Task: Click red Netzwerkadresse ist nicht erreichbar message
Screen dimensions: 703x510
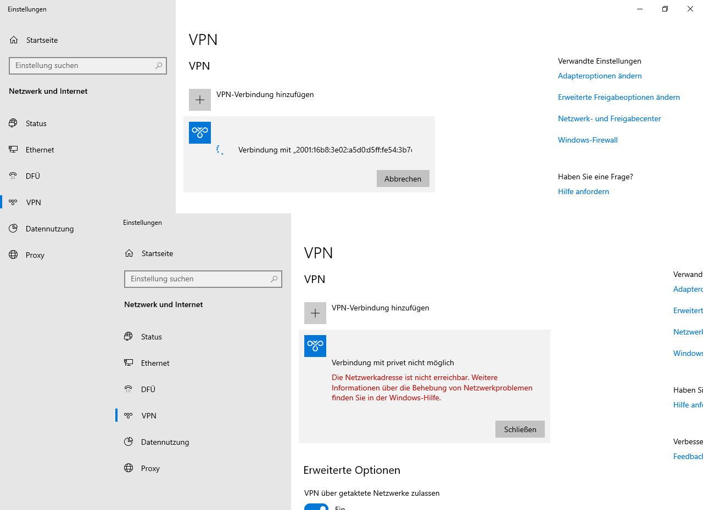Action: pos(432,388)
